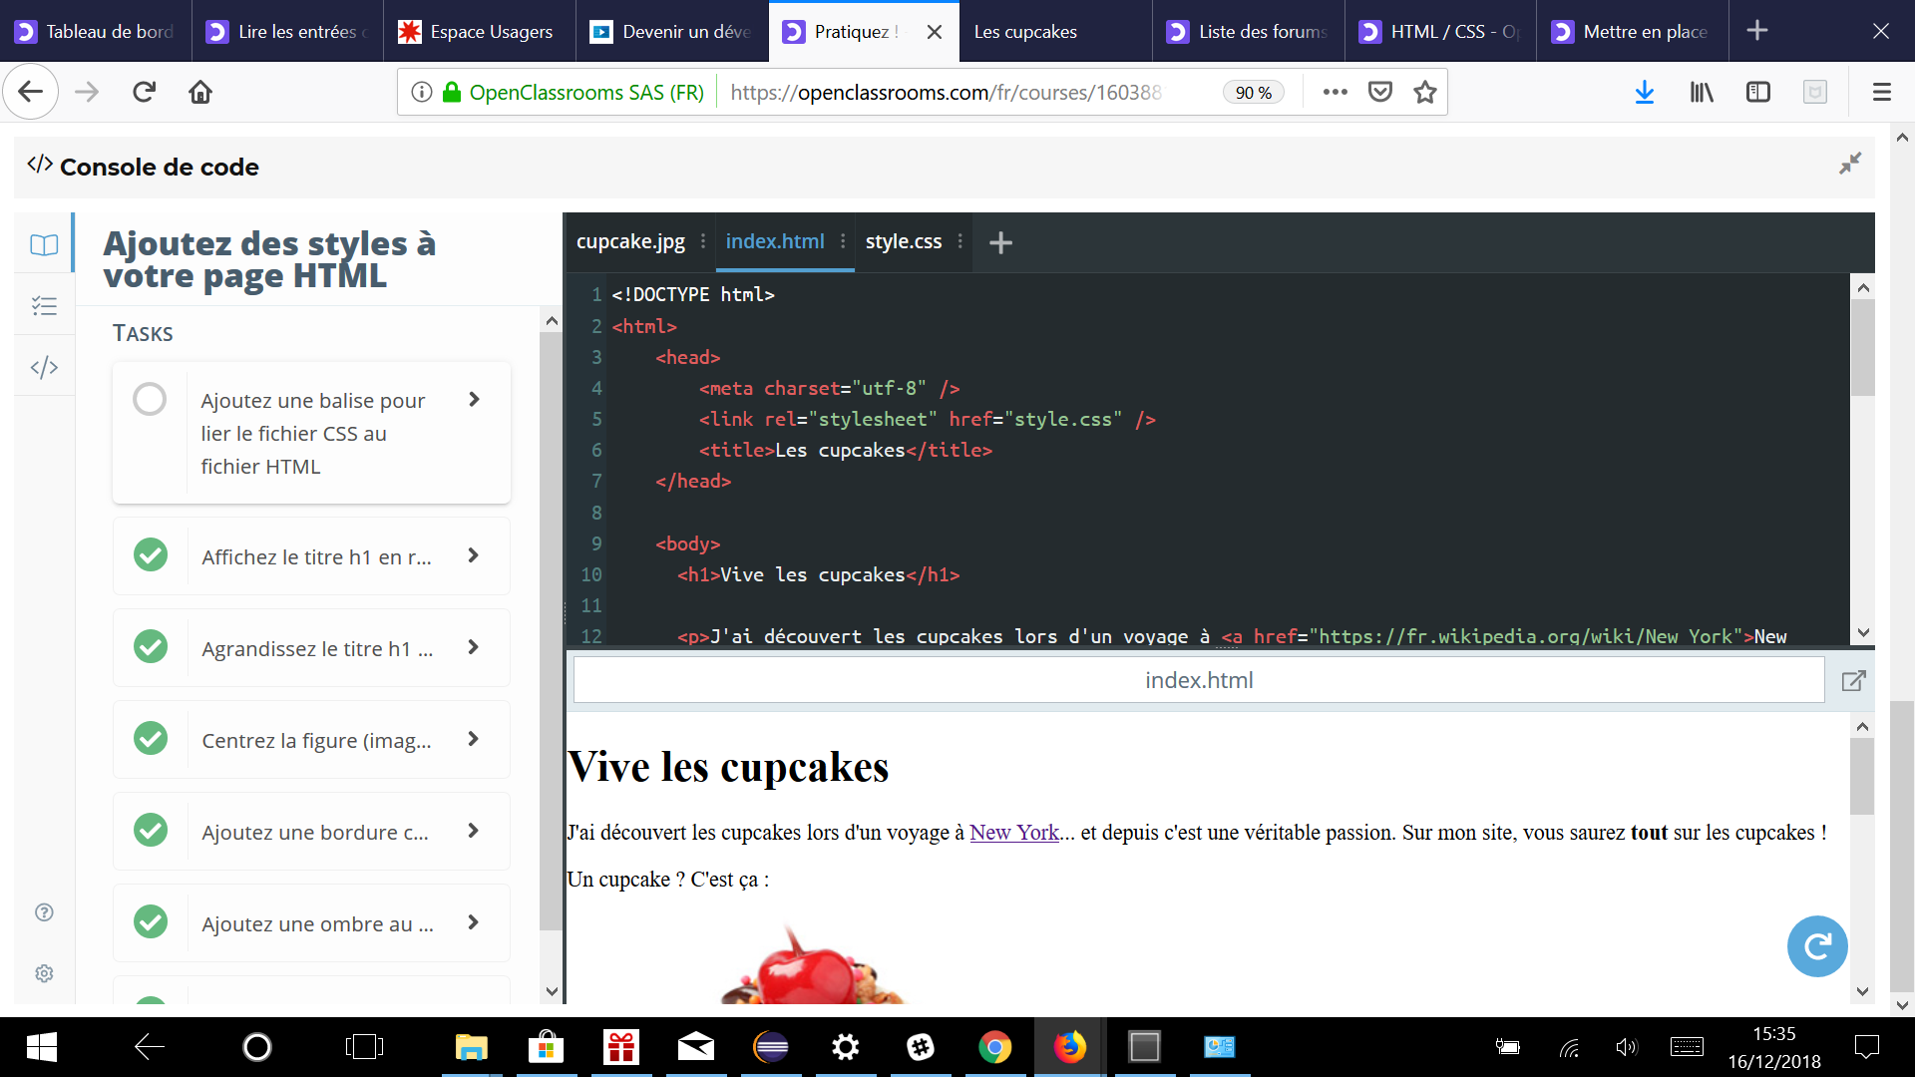
Task: Switch to the style.css tab
Action: (904, 241)
